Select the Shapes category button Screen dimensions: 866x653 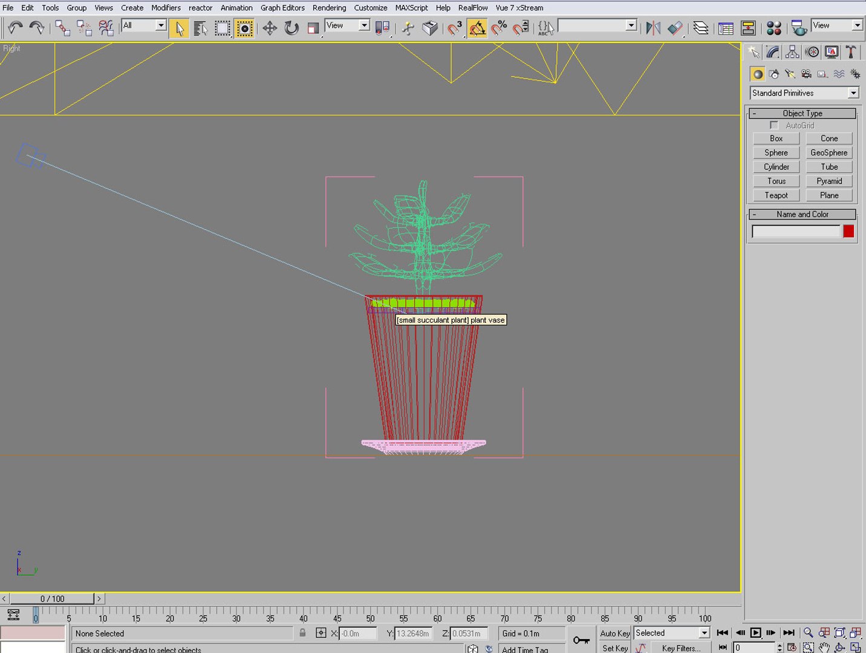773,74
